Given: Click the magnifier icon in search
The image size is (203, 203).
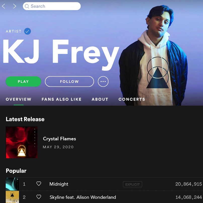Looking at the screenshot, I should point(27,6).
